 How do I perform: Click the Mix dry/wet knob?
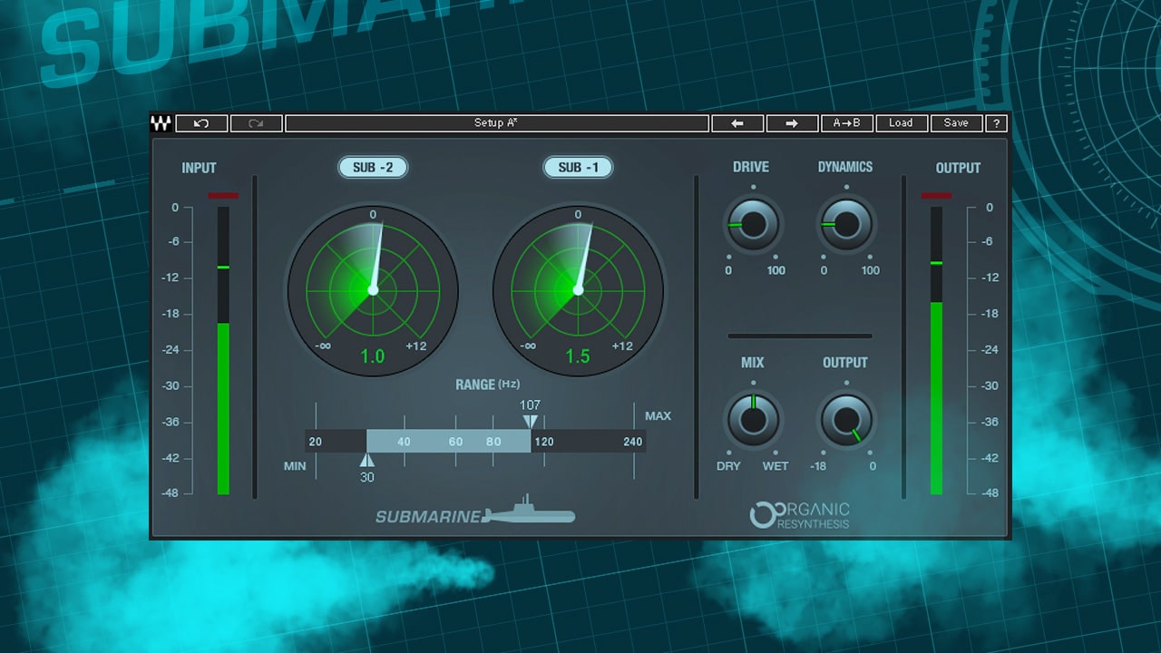753,420
